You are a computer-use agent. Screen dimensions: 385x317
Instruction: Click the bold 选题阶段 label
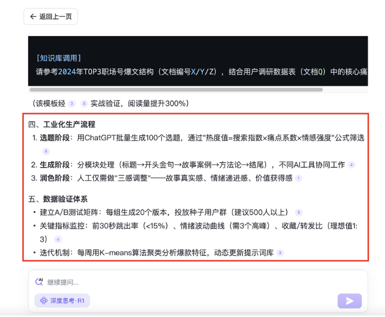tap(55, 138)
